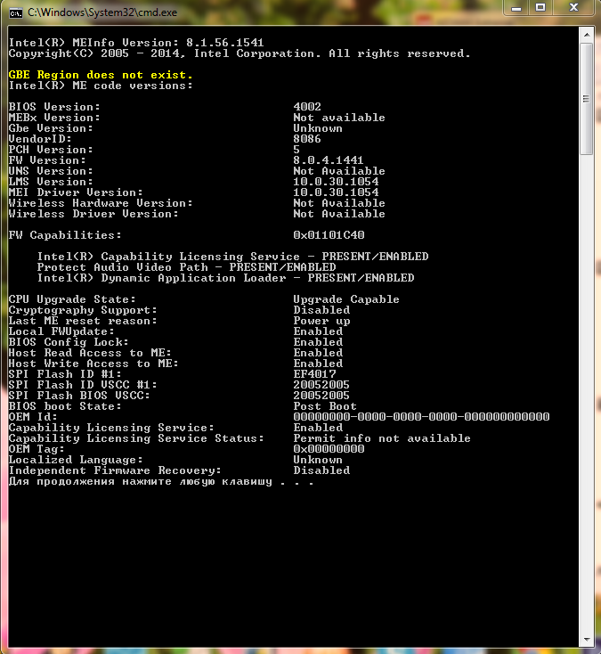Click the cmd.exe system menu icon
The height and width of the screenshot is (654, 601).
16,13
